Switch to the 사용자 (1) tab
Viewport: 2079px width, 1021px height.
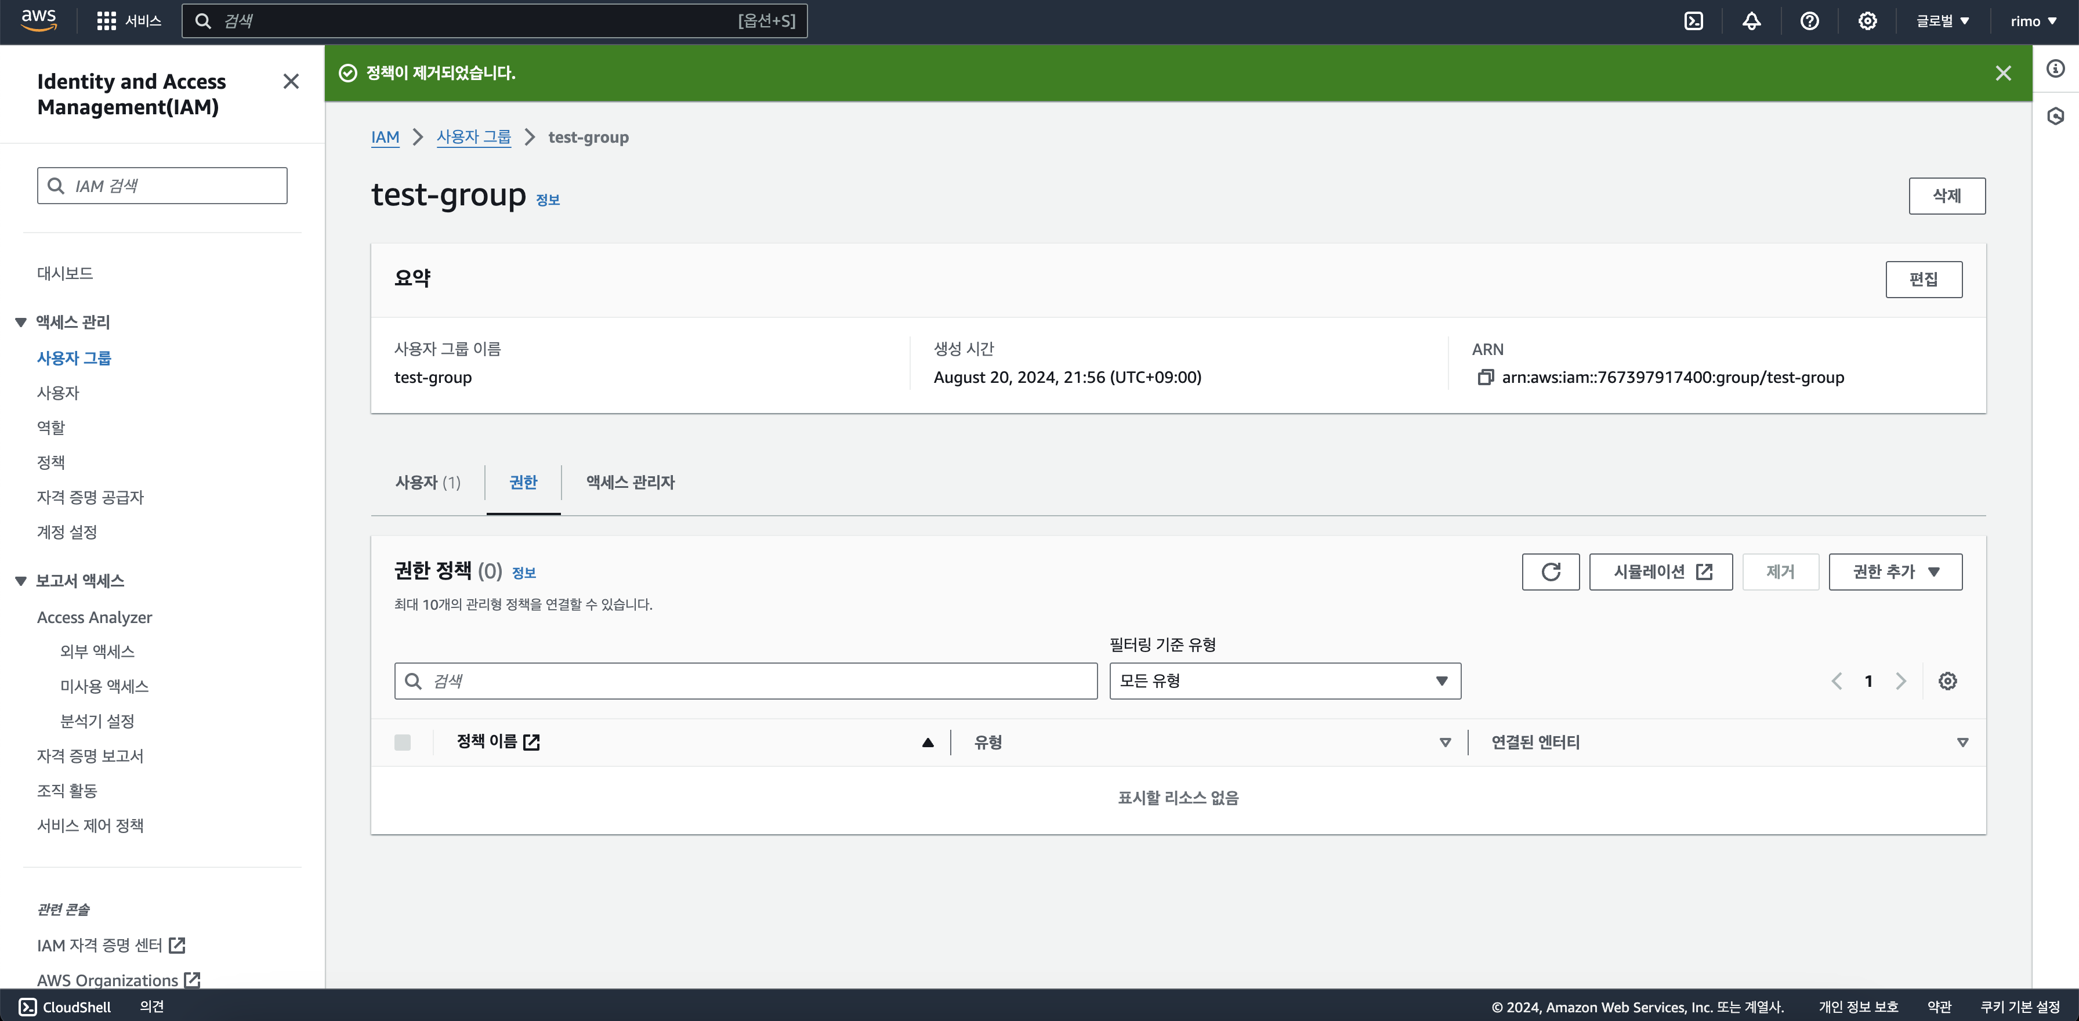coord(428,482)
